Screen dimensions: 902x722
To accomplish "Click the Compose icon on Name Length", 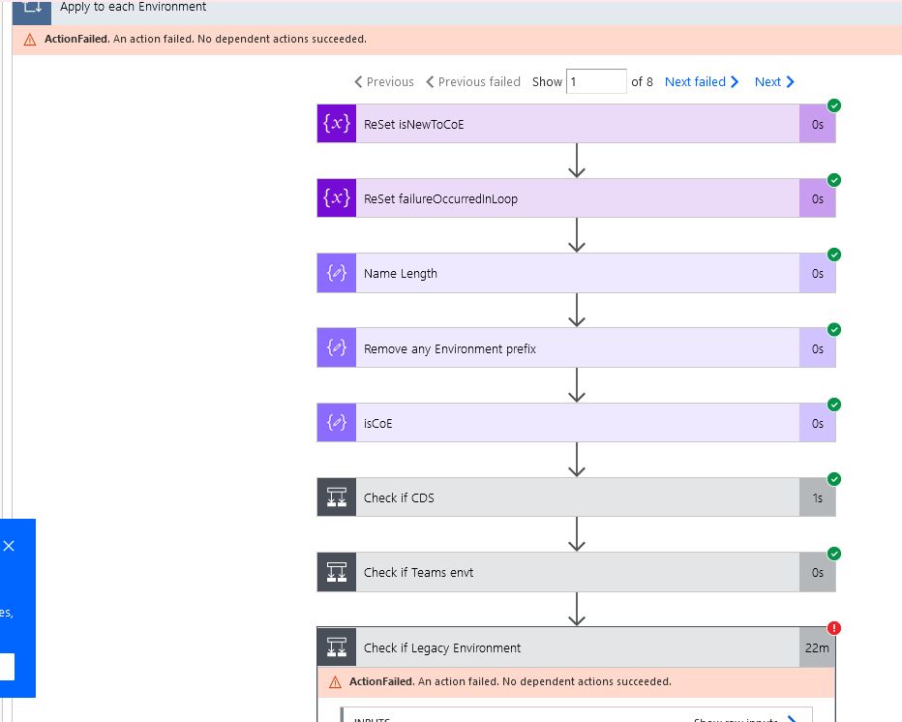I will click(336, 273).
